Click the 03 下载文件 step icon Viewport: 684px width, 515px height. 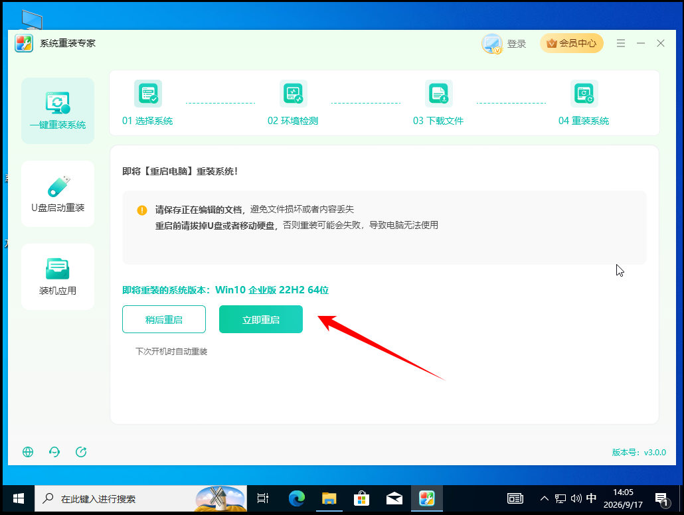(x=438, y=94)
